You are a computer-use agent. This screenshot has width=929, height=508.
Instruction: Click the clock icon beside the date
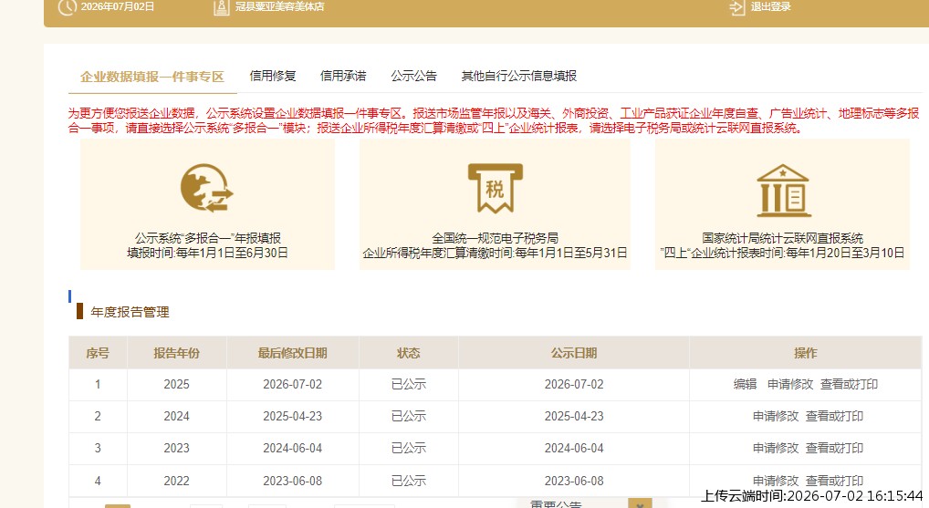coord(67,7)
